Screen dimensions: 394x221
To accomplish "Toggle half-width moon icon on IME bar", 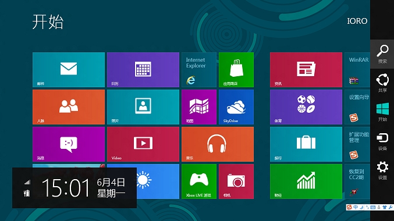I will pos(361,207).
